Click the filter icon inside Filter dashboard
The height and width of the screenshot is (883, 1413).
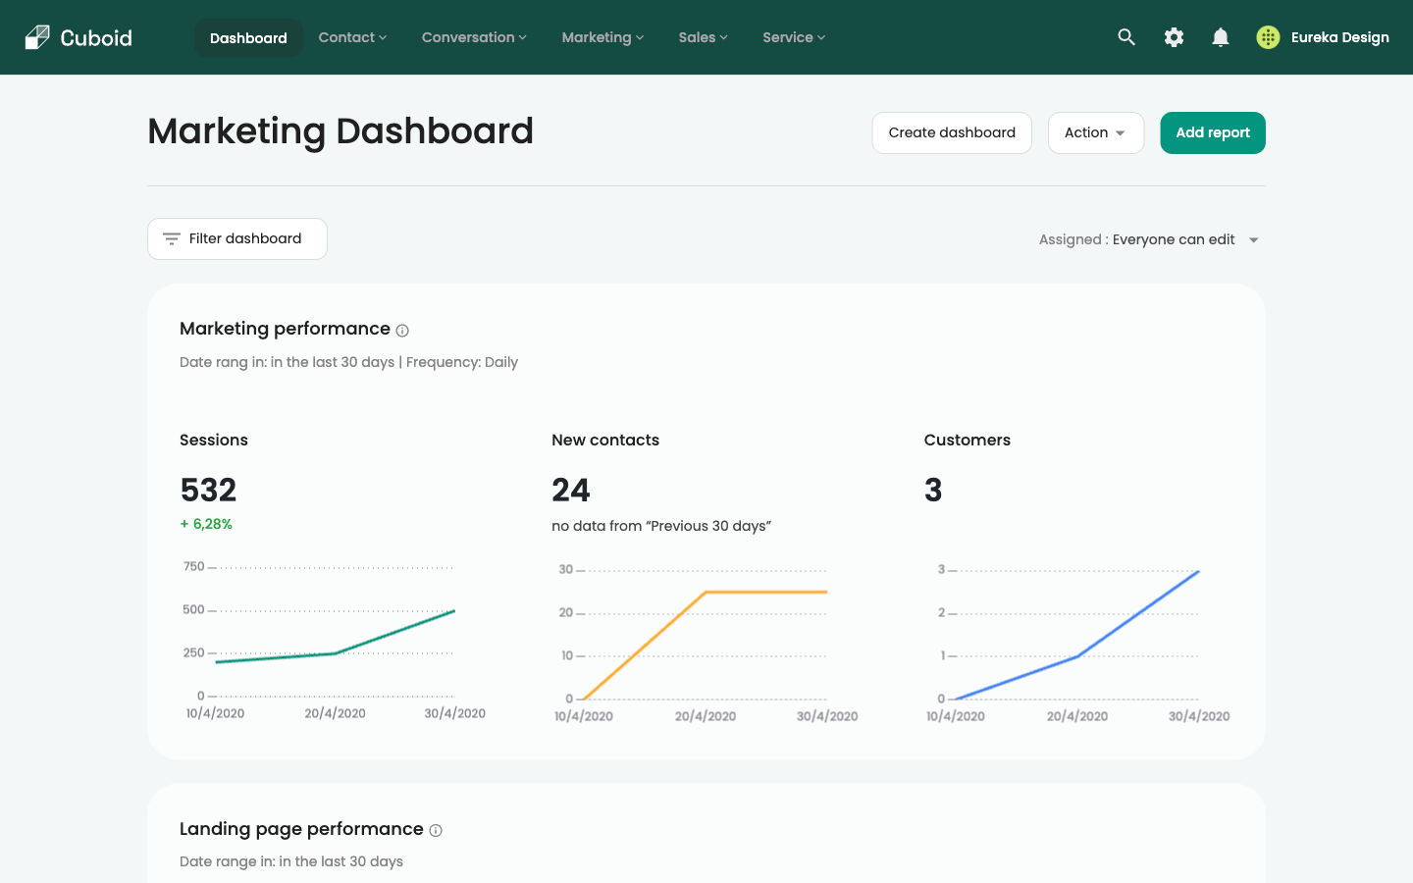point(172,237)
